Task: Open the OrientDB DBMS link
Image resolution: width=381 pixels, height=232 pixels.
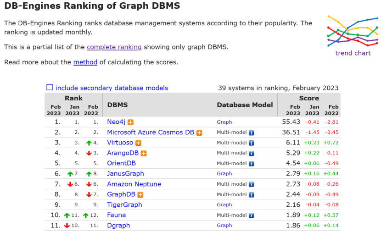Action: (121, 163)
